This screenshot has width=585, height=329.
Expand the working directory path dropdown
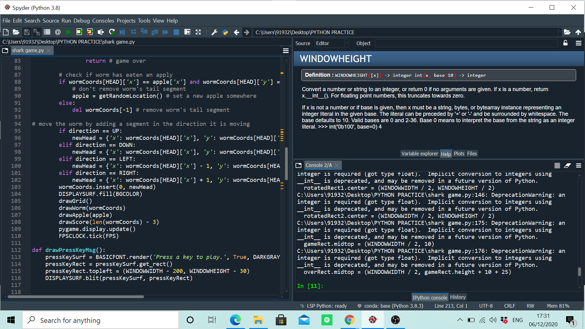tap(560, 32)
